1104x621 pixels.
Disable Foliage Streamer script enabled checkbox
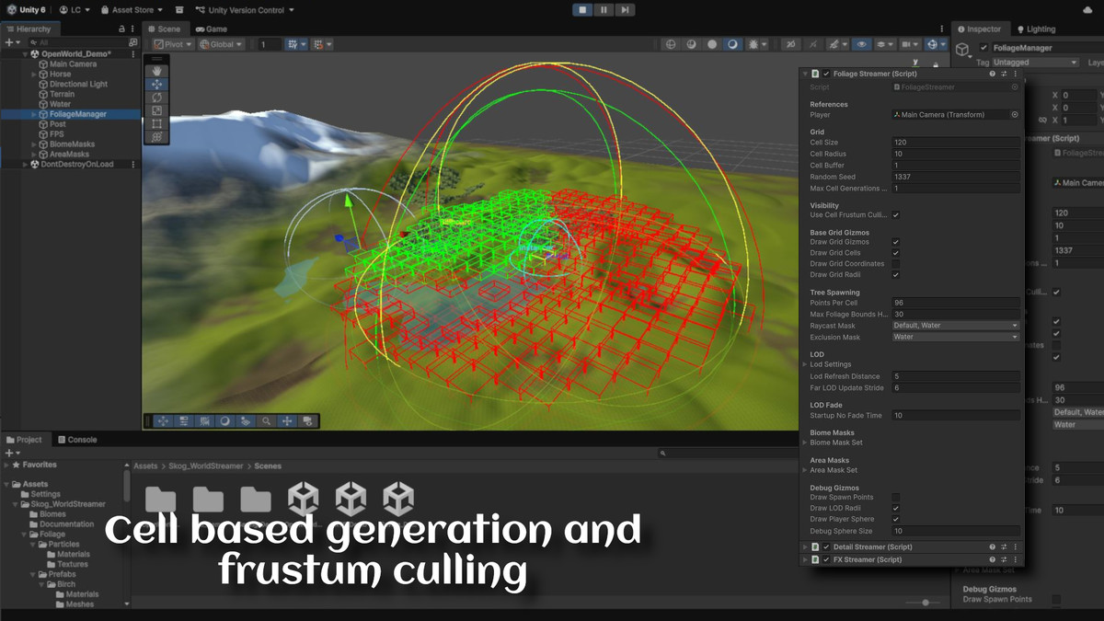[x=826, y=74]
